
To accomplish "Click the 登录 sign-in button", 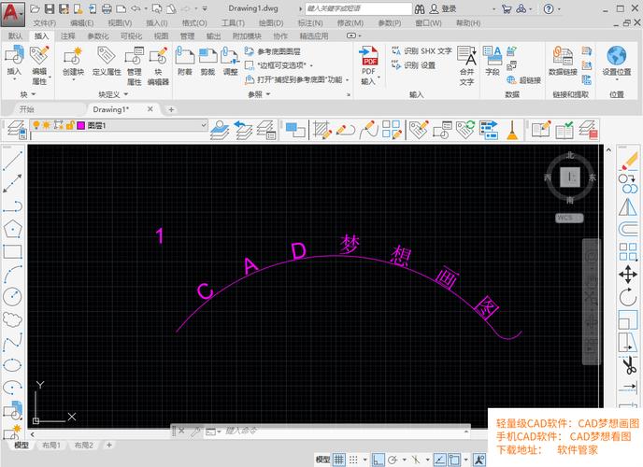I will click(449, 7).
